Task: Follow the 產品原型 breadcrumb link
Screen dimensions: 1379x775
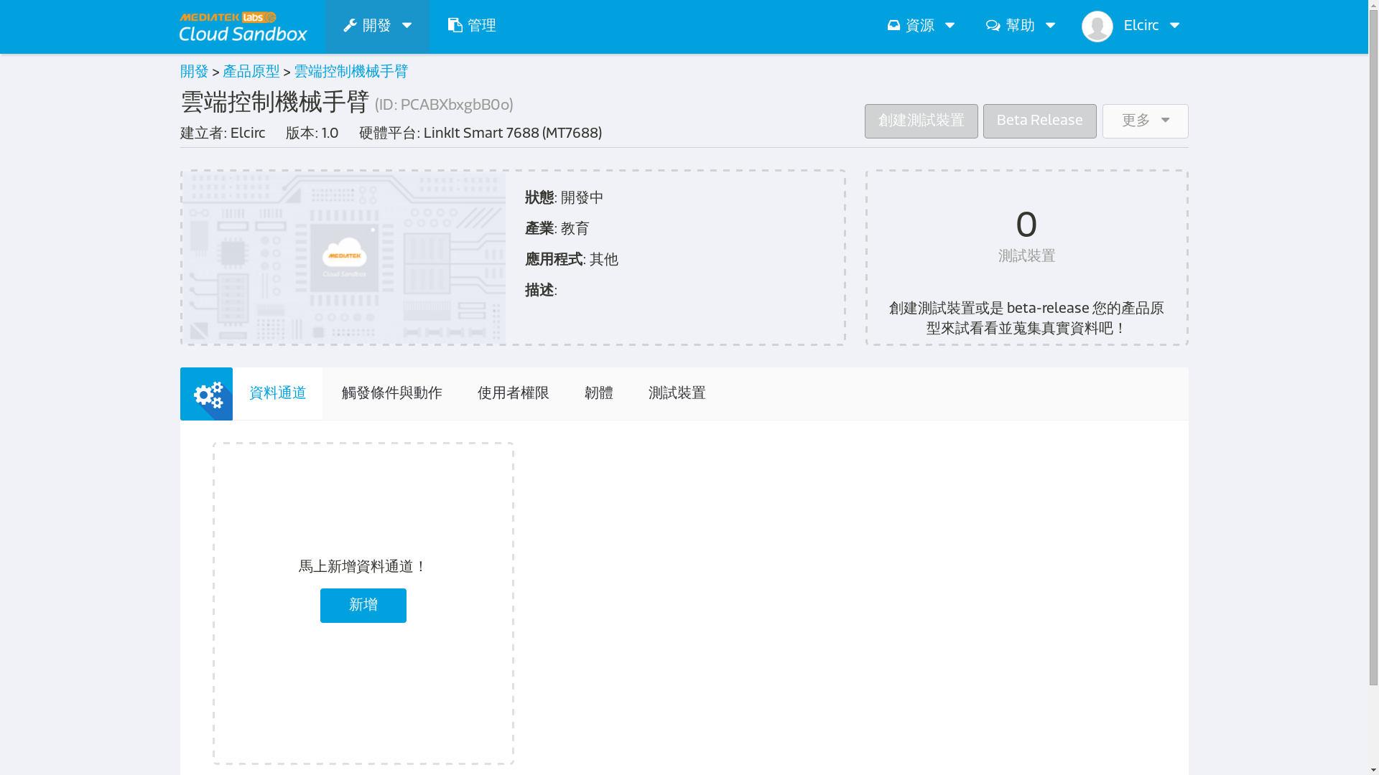Action: click(251, 72)
